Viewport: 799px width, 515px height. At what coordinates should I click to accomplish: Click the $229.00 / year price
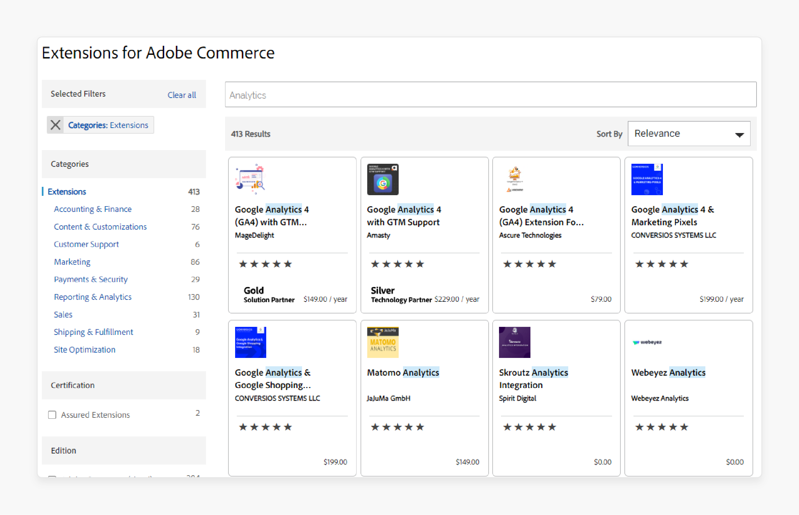coord(457,299)
